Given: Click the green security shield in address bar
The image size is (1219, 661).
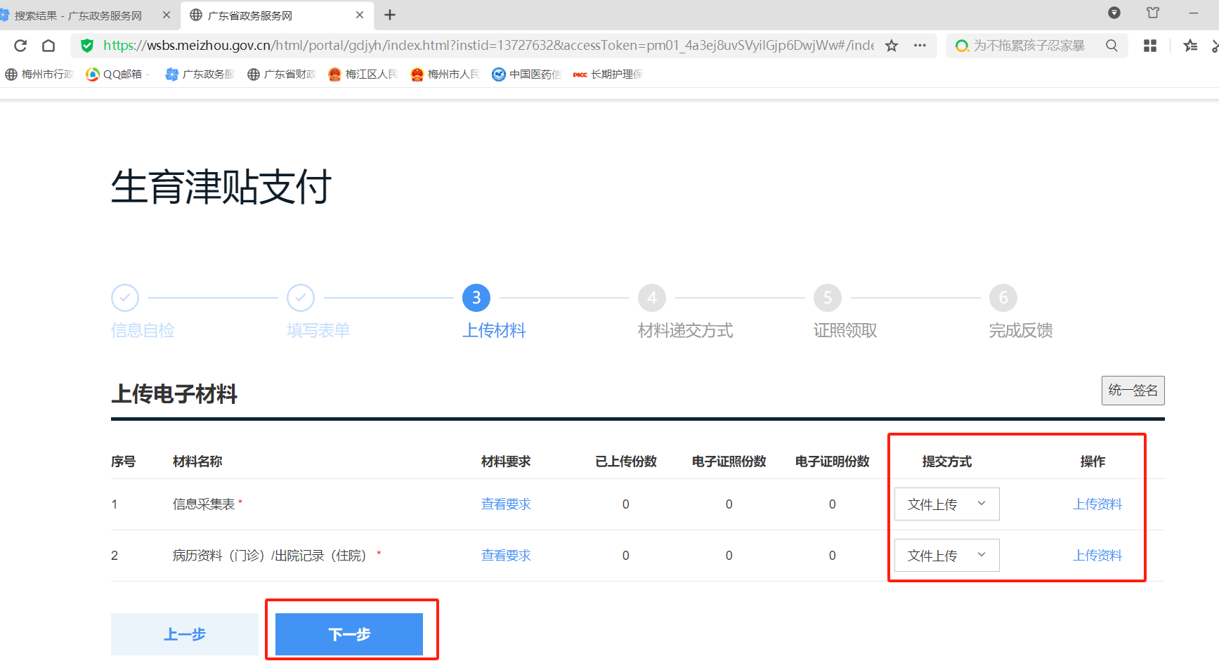Looking at the screenshot, I should click(86, 45).
